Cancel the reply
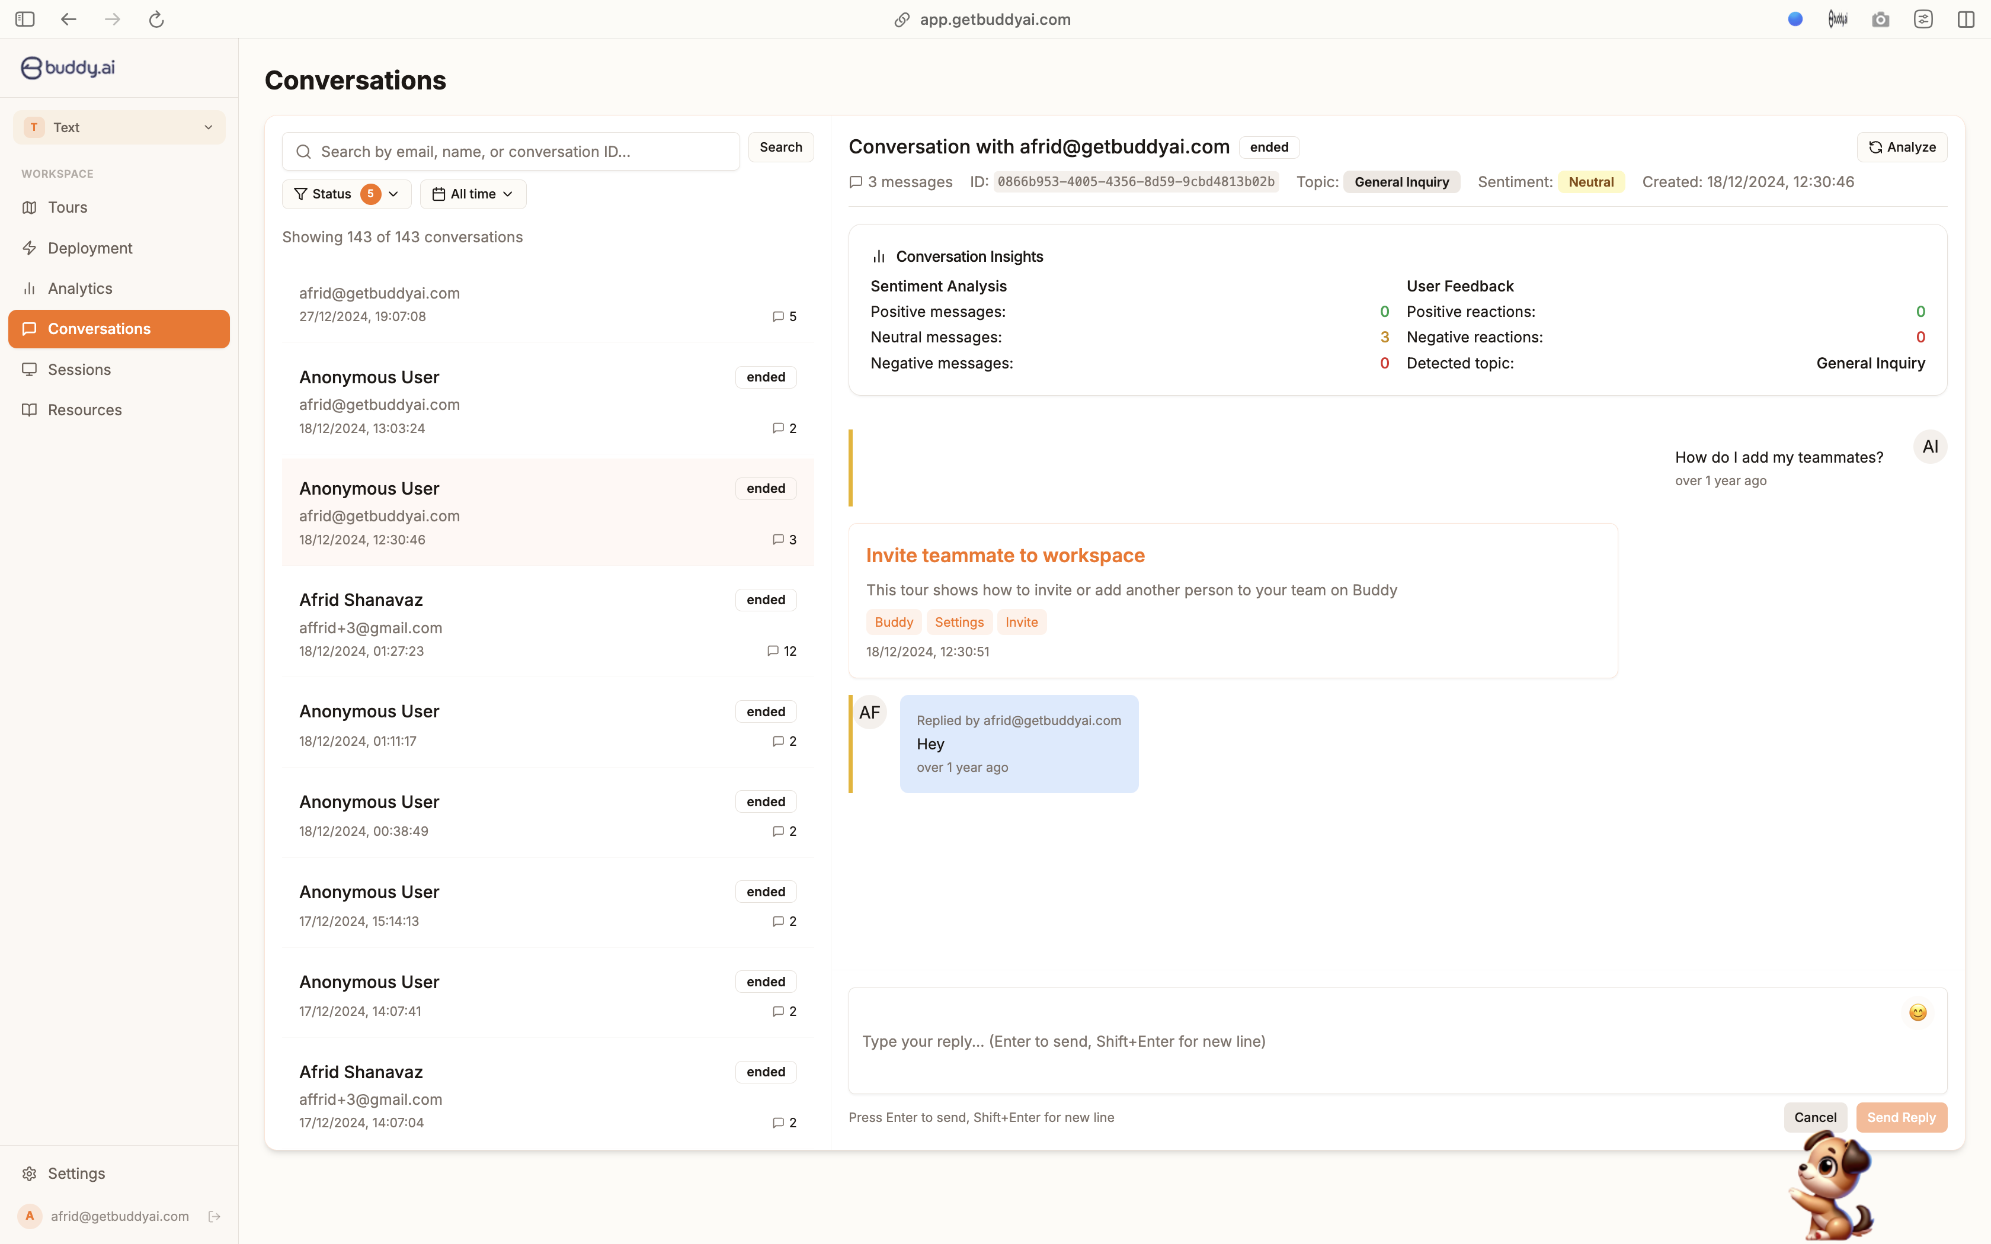The height and width of the screenshot is (1244, 1991). click(x=1815, y=1117)
